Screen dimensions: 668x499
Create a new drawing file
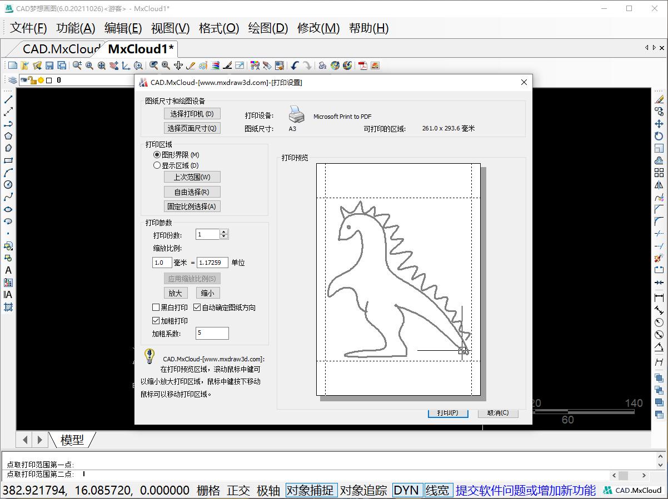(x=12, y=65)
